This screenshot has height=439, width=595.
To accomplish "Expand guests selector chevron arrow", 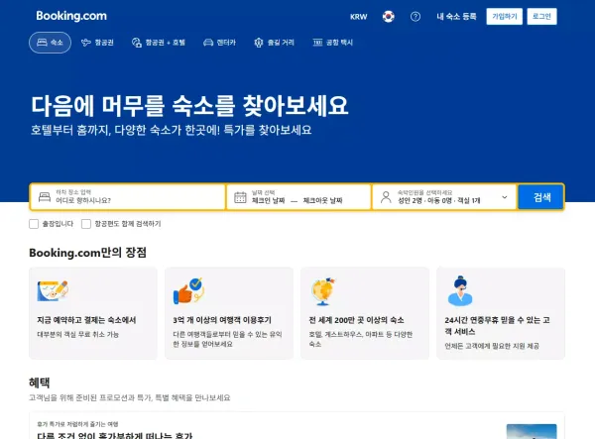I will click(x=505, y=197).
